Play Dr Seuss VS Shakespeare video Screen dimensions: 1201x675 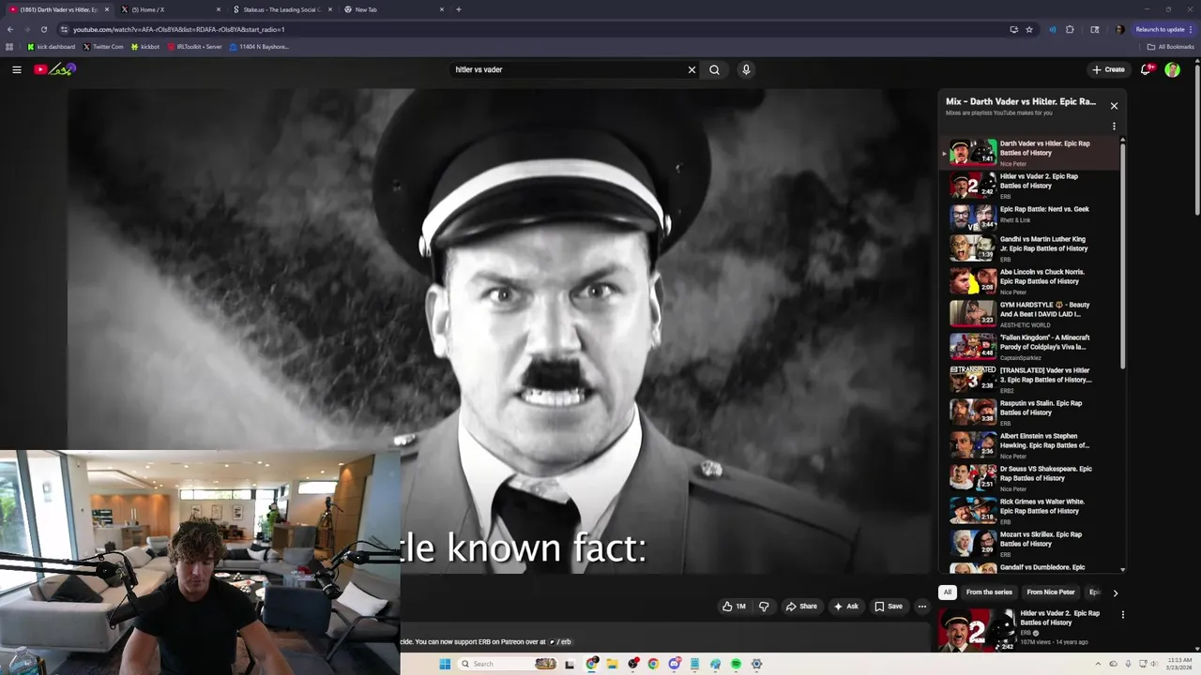point(1030,478)
